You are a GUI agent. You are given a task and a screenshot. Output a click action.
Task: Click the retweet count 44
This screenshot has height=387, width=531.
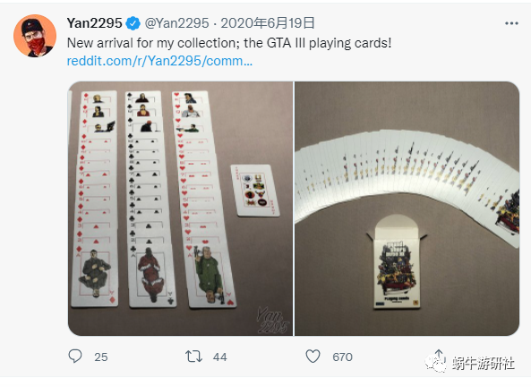coord(219,357)
